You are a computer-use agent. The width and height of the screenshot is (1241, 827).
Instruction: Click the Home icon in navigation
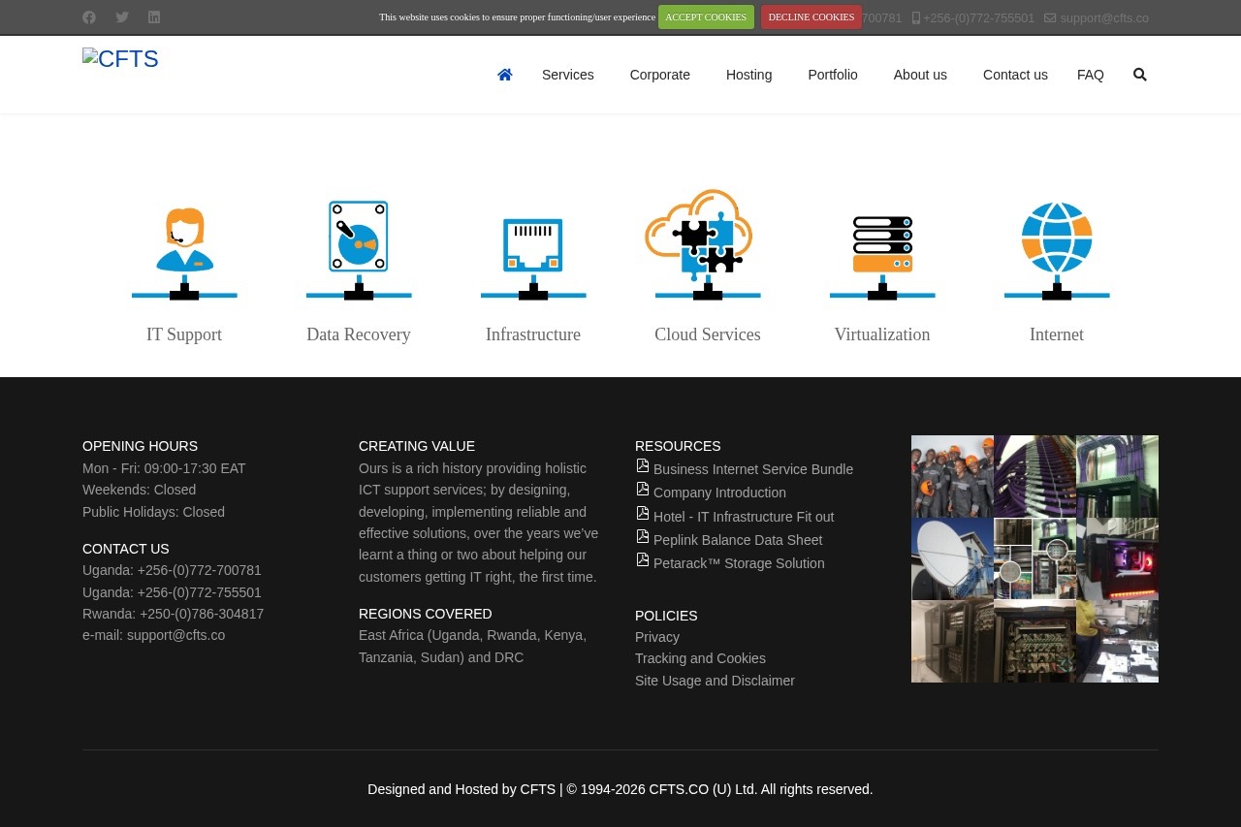[504, 75]
